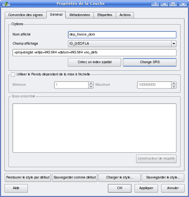Image resolution: width=189 pixels, height=197 pixels.
Task: Open the Métadonnées tab
Action: pos(79,15)
